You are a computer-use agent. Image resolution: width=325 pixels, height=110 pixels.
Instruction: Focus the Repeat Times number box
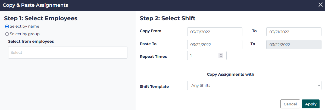202,56
